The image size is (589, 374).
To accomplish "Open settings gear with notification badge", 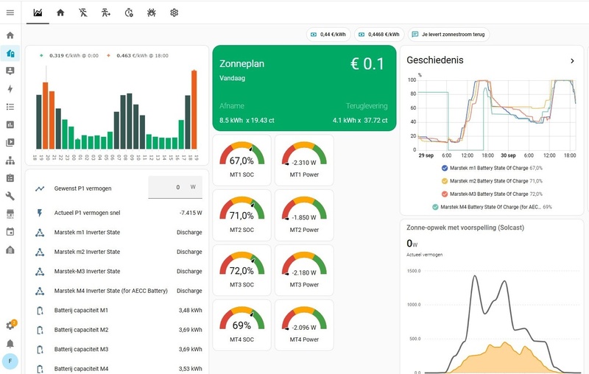I will [11, 325].
